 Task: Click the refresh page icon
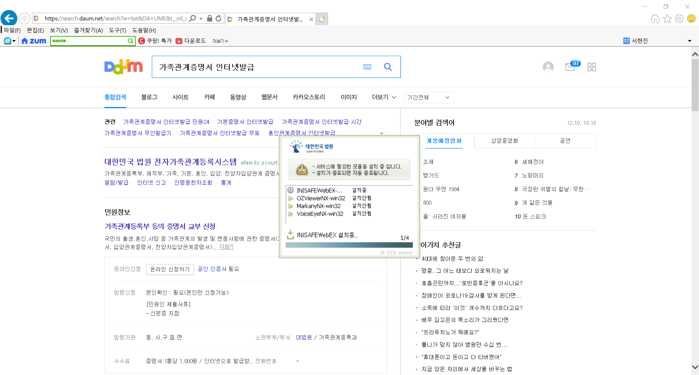tap(218, 18)
